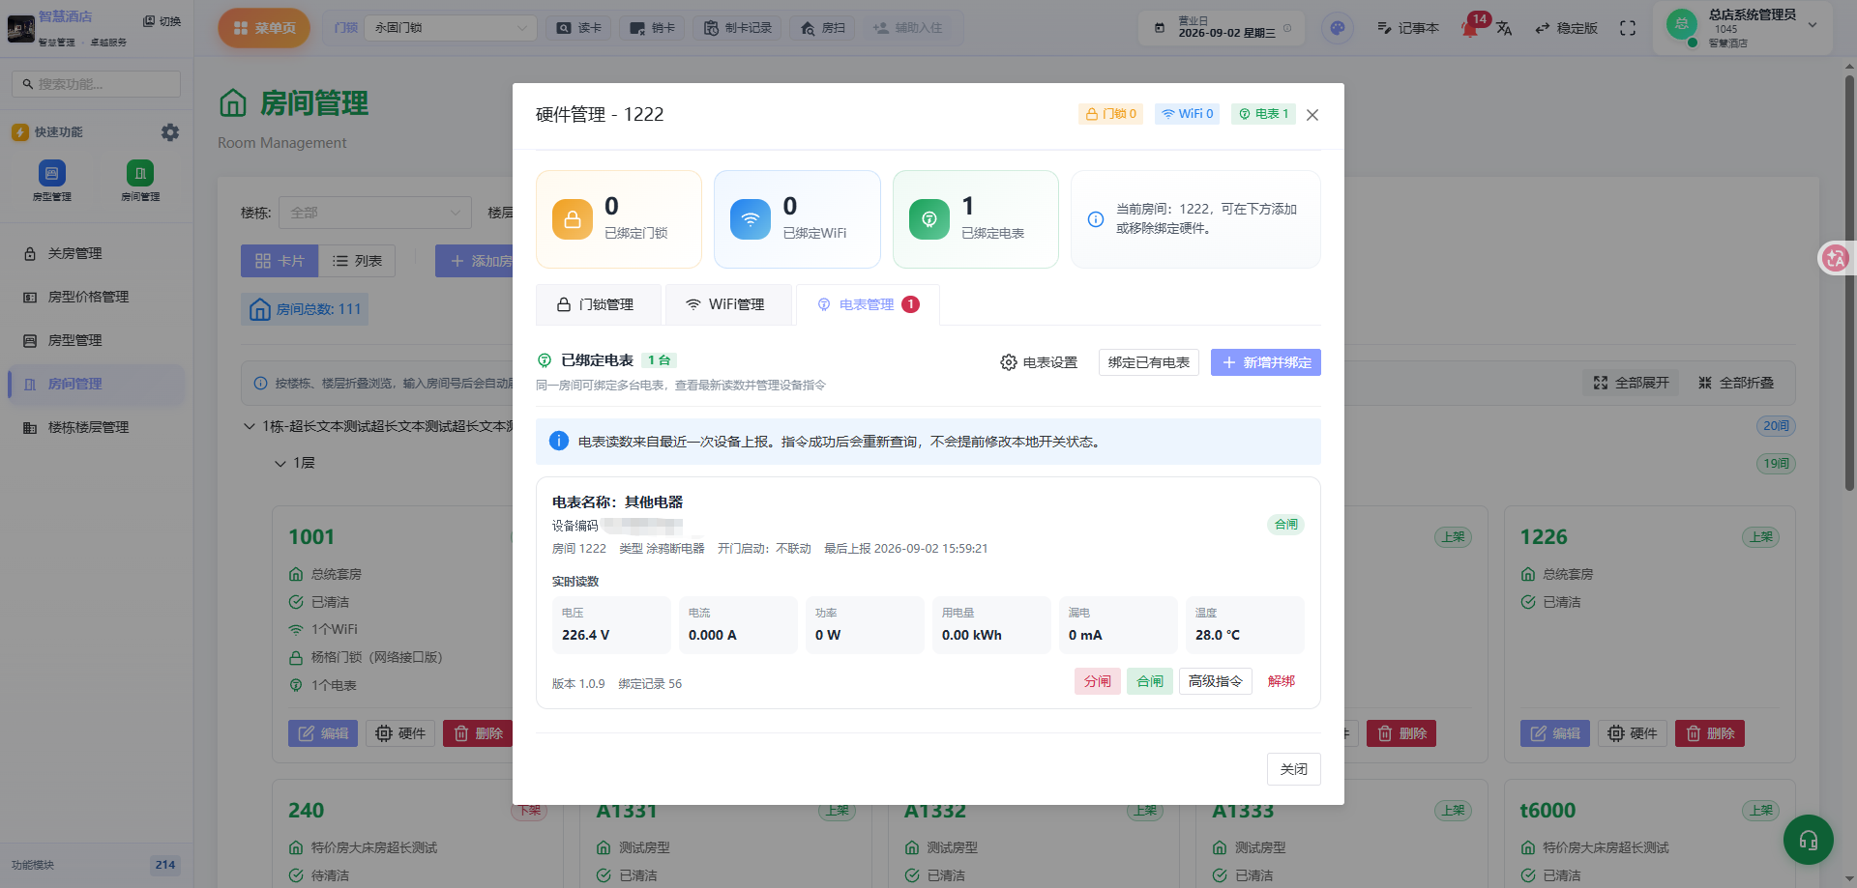
Task: Click the customer service headset button
Action: 1808,840
